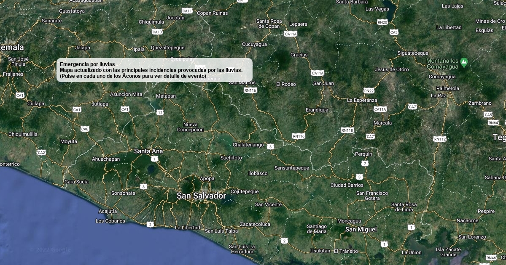Screen dimensions: 506x265
Task: Click the Copan Ruinas label
Action: pyautogui.click(x=213, y=13)
